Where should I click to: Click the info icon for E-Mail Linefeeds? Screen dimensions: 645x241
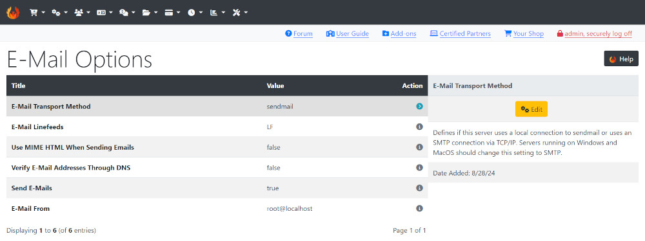coord(419,127)
